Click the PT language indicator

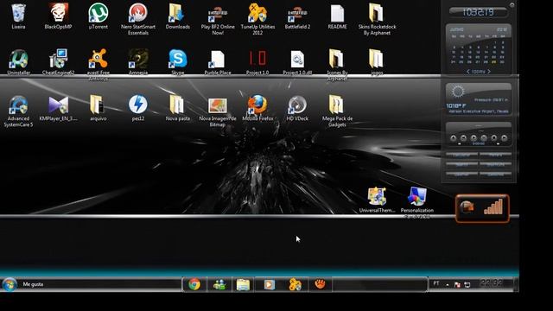(436, 283)
